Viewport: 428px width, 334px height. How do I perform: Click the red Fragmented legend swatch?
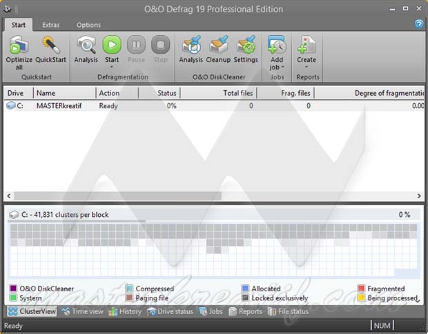[361, 288]
